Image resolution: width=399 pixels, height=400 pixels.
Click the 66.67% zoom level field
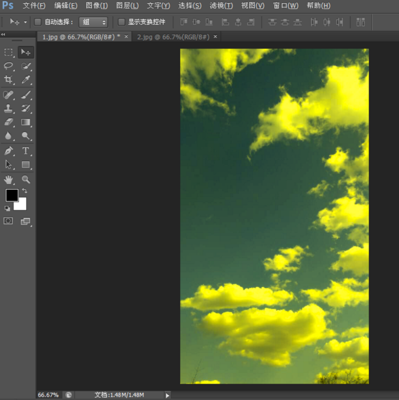click(48, 395)
